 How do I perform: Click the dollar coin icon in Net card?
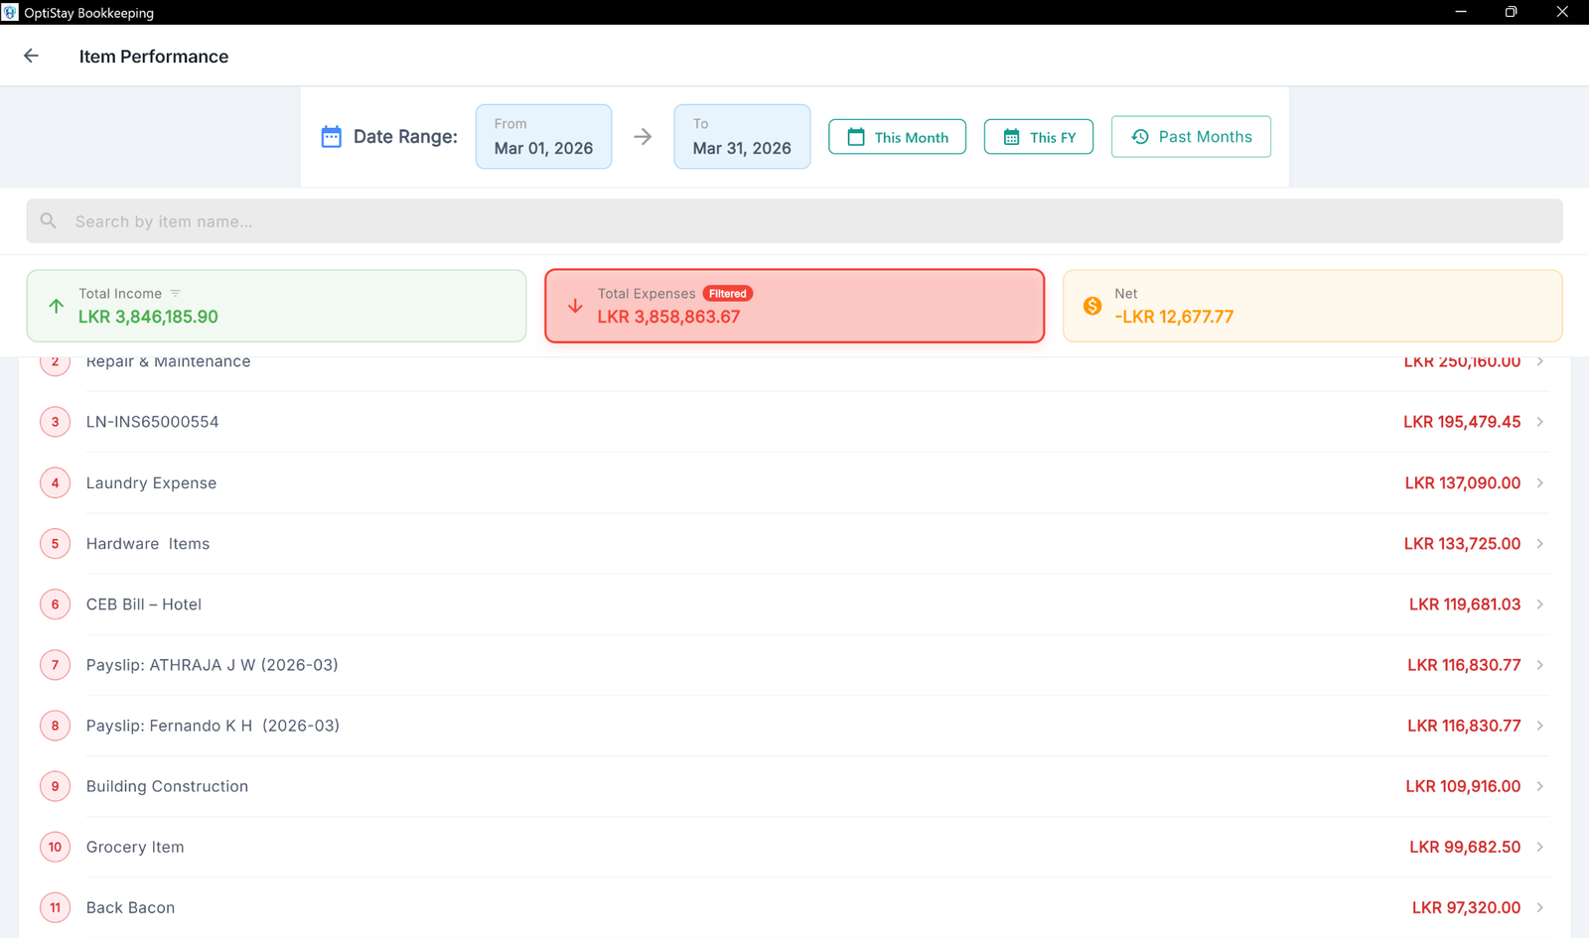pos(1092,306)
